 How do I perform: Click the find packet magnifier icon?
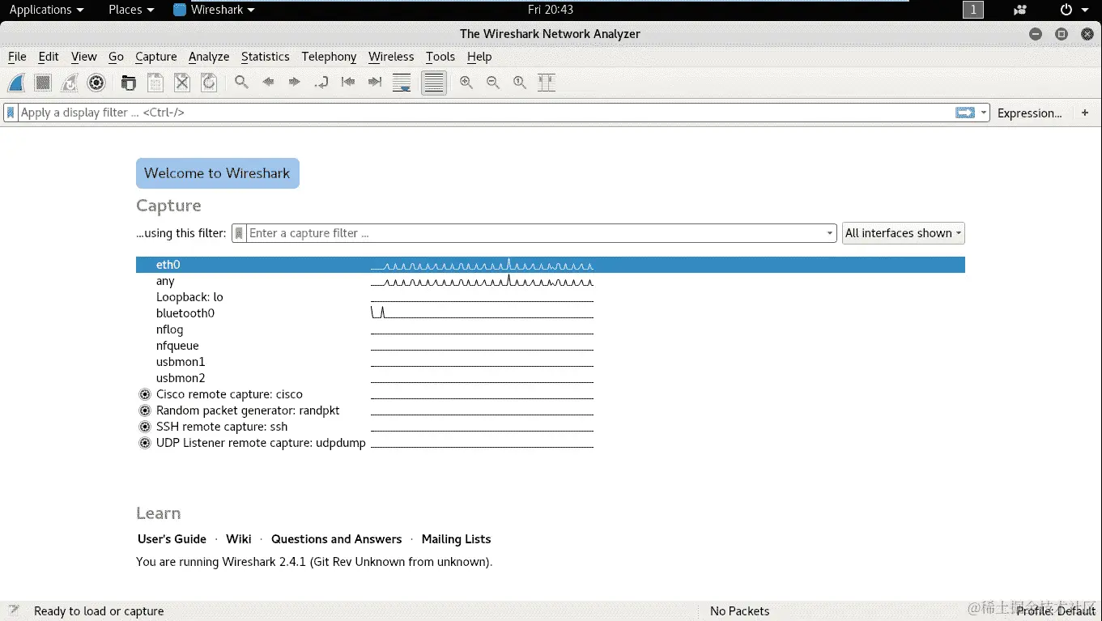tap(241, 82)
